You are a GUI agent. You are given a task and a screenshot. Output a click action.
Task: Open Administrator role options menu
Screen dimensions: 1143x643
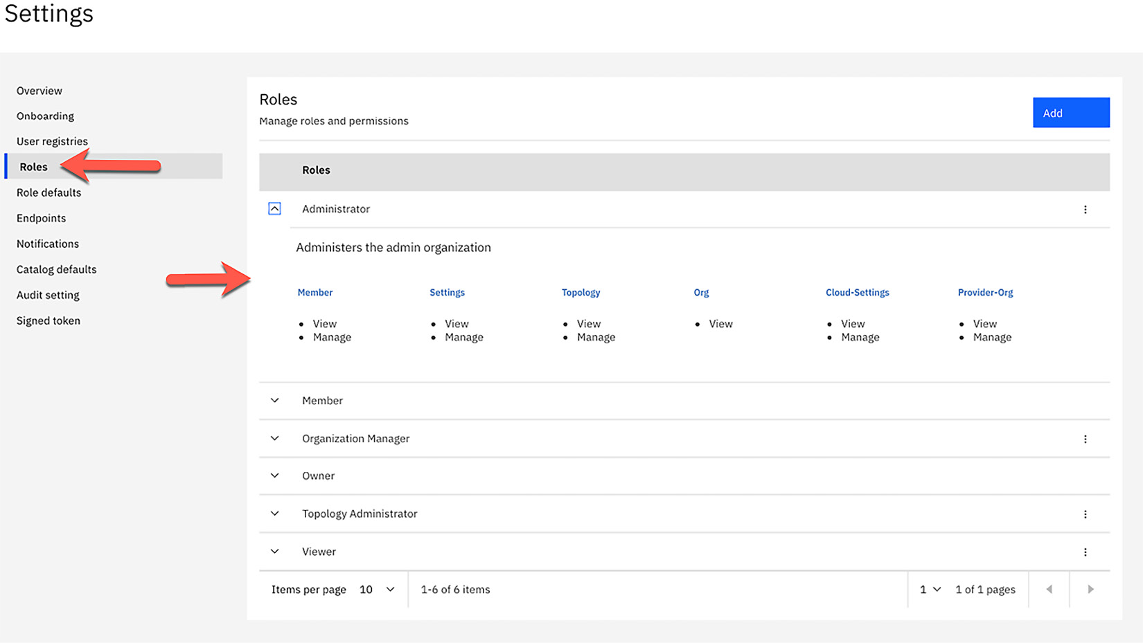pyautogui.click(x=1085, y=209)
